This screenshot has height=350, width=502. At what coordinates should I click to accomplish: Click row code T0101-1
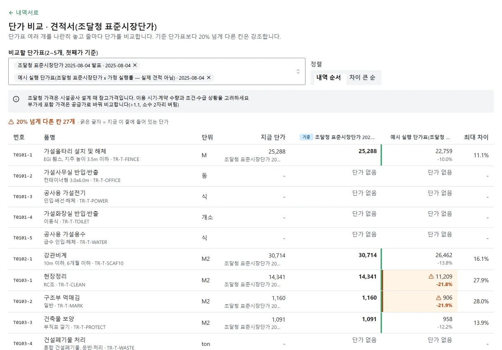point(23,155)
